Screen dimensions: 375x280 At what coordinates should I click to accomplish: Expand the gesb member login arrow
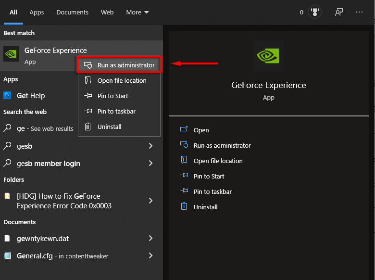[150, 164]
